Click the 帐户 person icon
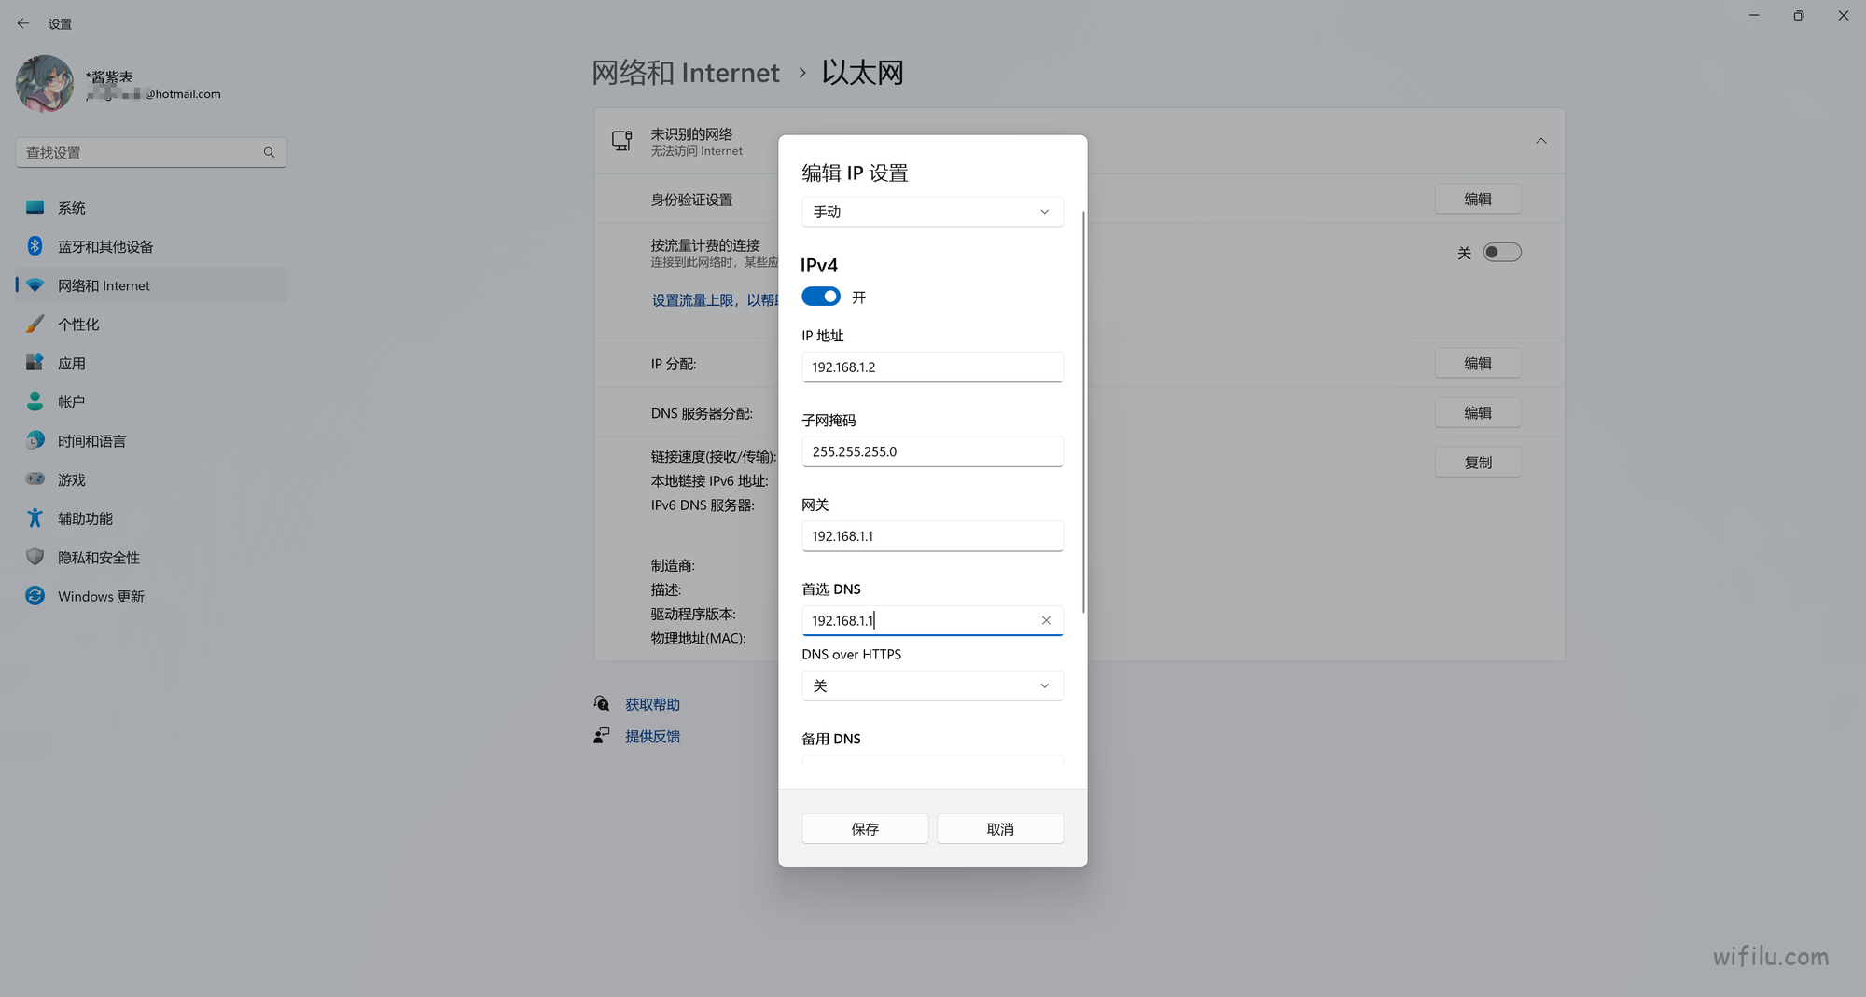Image resolution: width=1866 pixels, height=997 pixels. click(35, 401)
